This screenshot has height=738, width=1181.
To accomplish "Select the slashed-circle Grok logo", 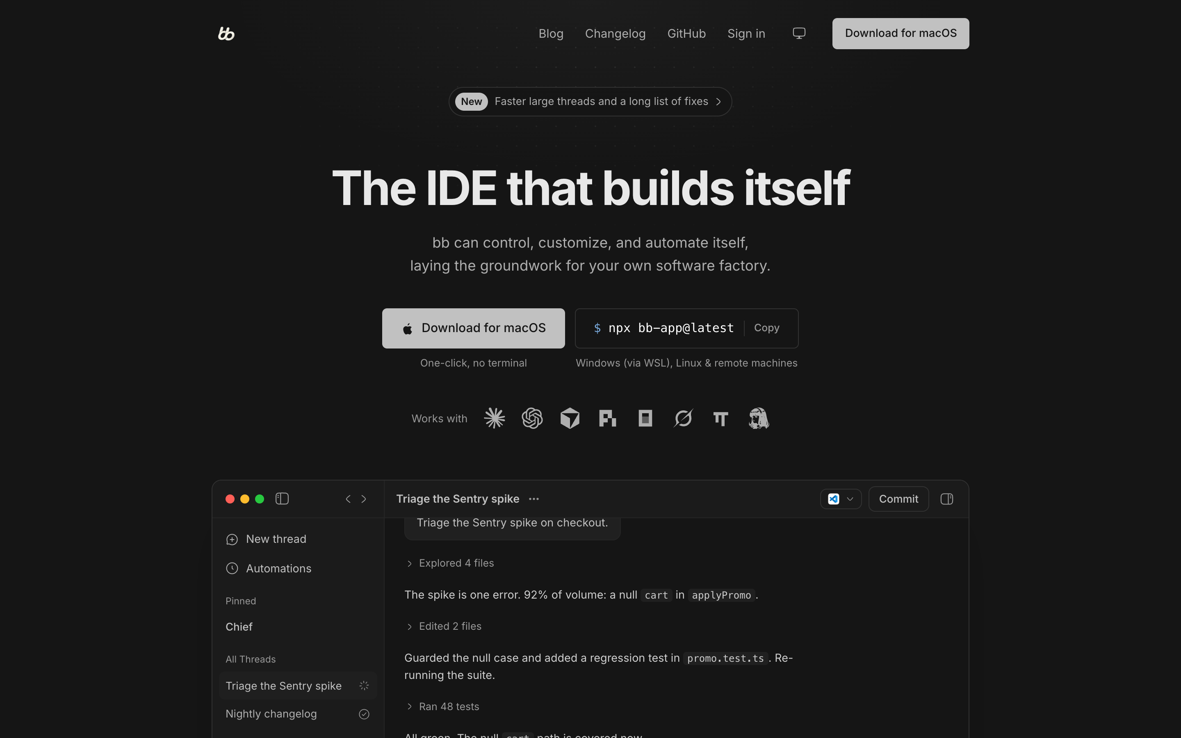I will 683,418.
